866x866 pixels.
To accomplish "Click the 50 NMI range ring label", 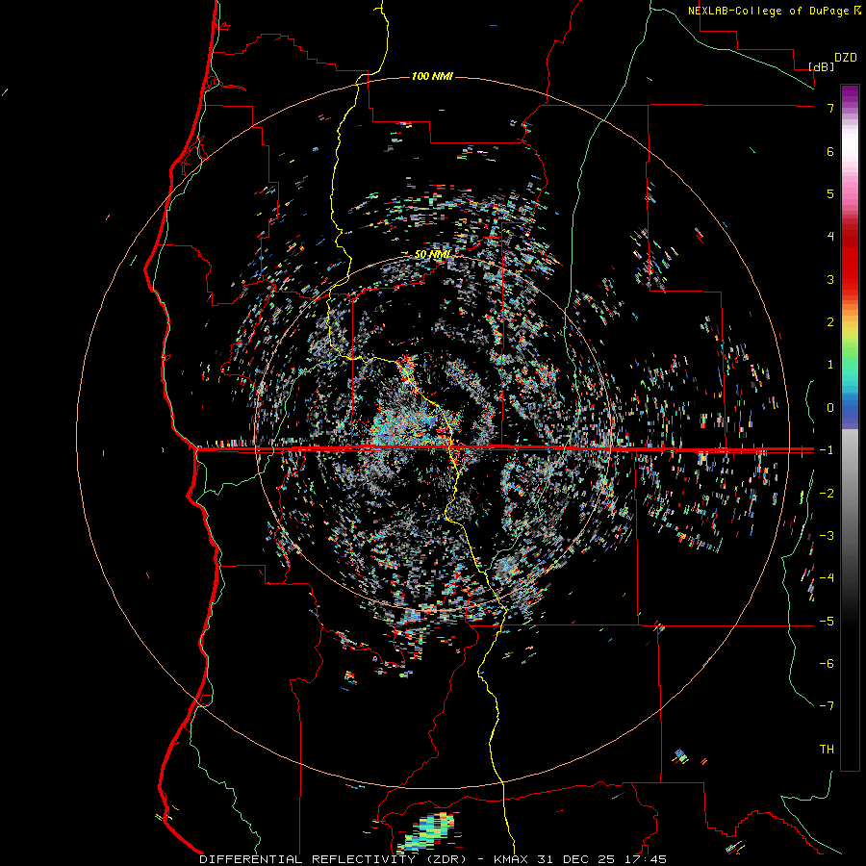I will [x=432, y=254].
